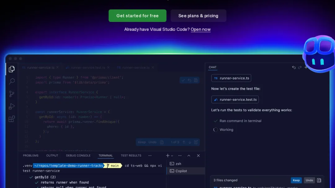Open the Search view in activity bar
The height and width of the screenshot is (188, 335).
[x=12, y=81]
